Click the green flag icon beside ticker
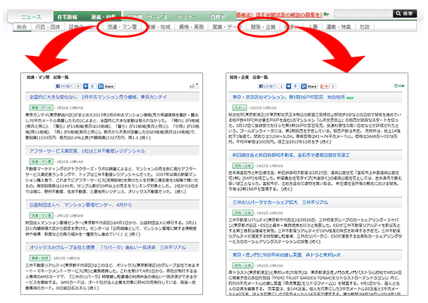The image size is (428, 303). coord(326,14)
